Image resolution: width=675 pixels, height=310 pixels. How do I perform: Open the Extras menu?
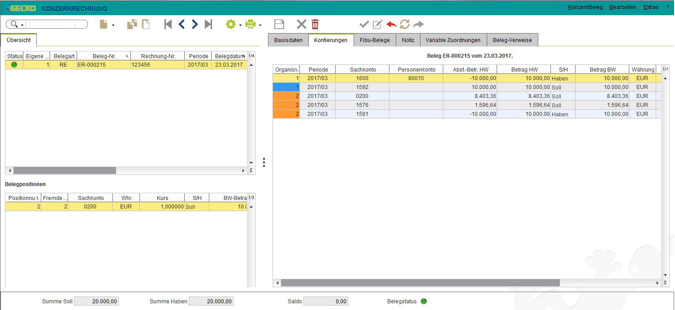click(651, 7)
